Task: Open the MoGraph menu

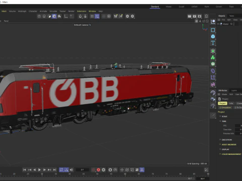Action: click(22, 11)
